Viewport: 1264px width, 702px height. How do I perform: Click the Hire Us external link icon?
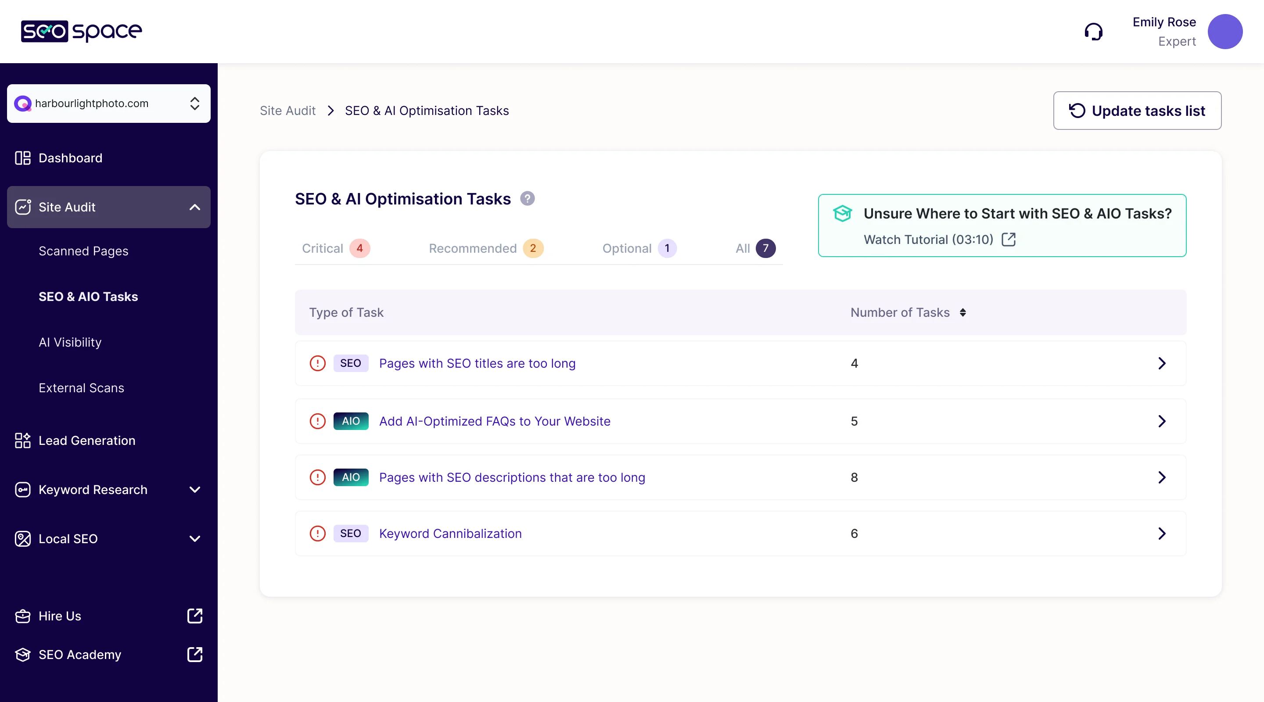tap(195, 616)
